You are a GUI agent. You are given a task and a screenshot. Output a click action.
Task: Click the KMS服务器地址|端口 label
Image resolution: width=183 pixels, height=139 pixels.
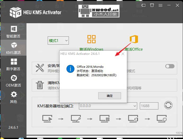55,106
